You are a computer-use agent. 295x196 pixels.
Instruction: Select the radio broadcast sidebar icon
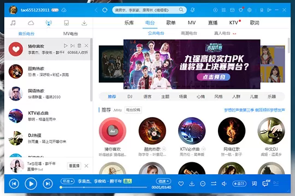(49, 23)
